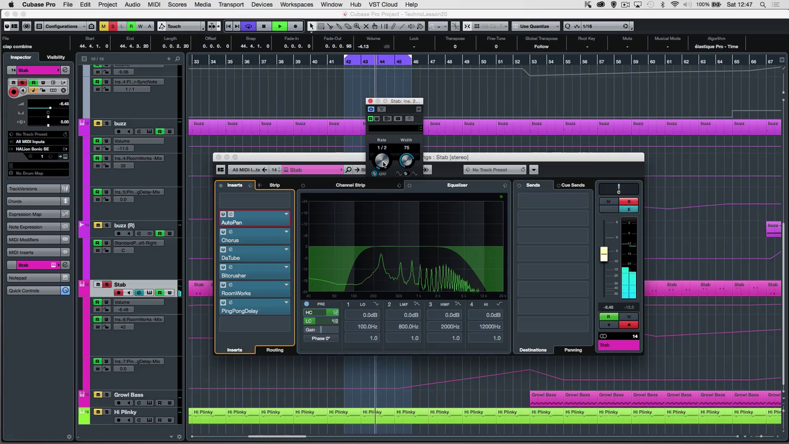The image size is (789, 444).
Task: Switch to the Routing tab
Action: point(275,350)
